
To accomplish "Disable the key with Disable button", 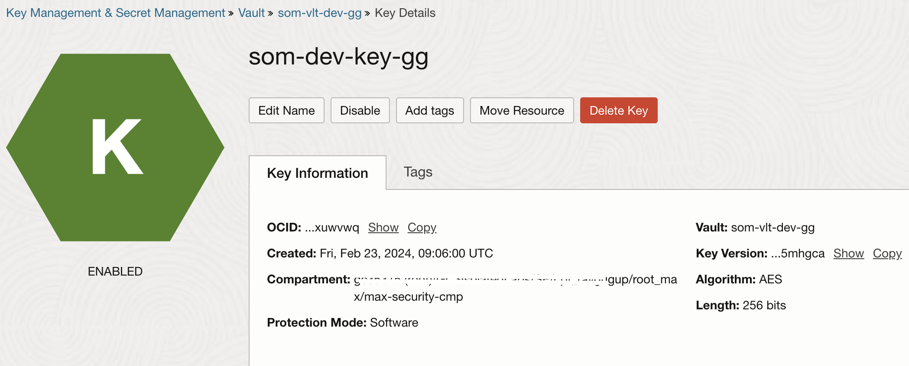I will click(x=360, y=111).
